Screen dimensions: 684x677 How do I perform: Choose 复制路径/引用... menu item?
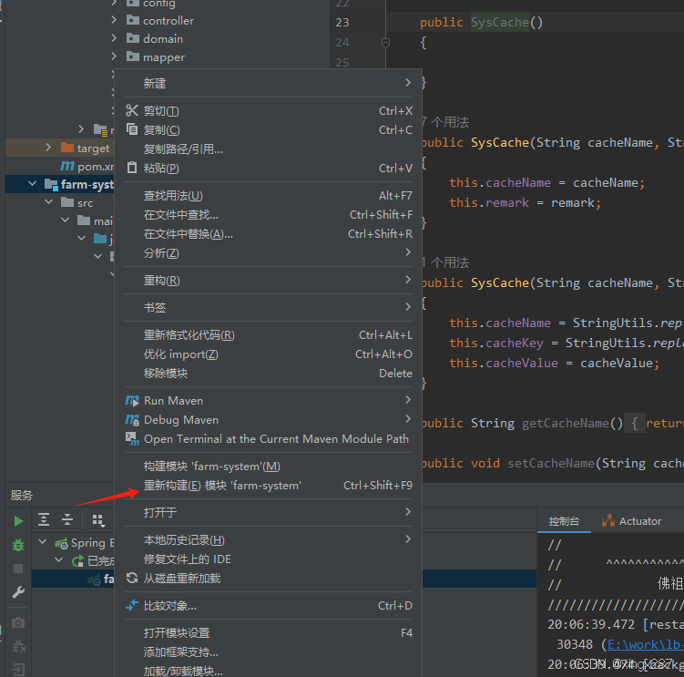coord(269,149)
